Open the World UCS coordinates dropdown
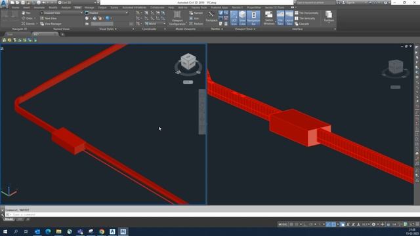The width and height of the screenshot is (420, 236). [156, 24]
